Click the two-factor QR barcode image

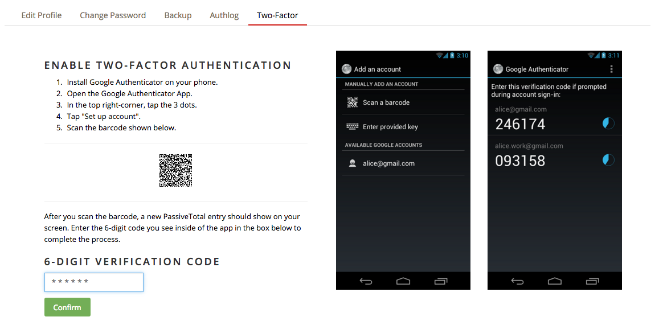[175, 171]
